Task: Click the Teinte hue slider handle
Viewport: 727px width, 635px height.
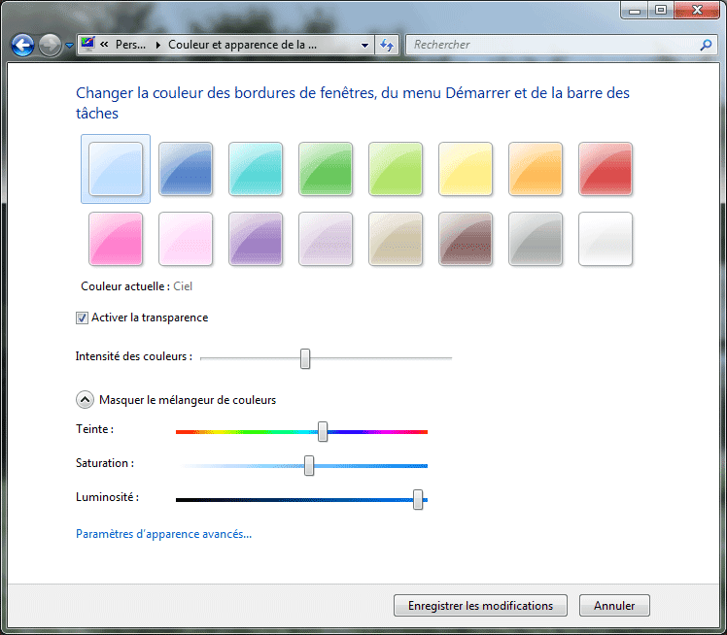Action: [323, 432]
